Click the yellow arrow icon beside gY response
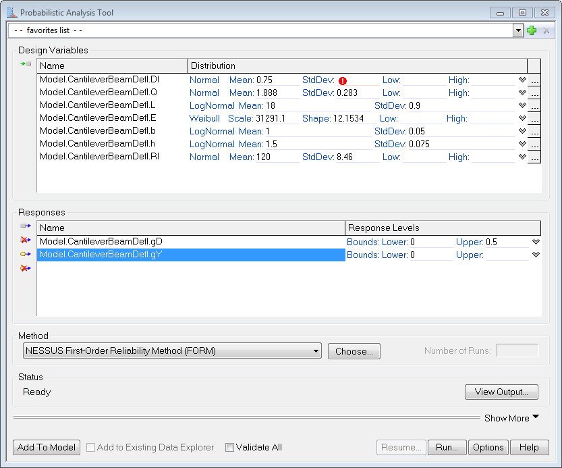 point(26,255)
